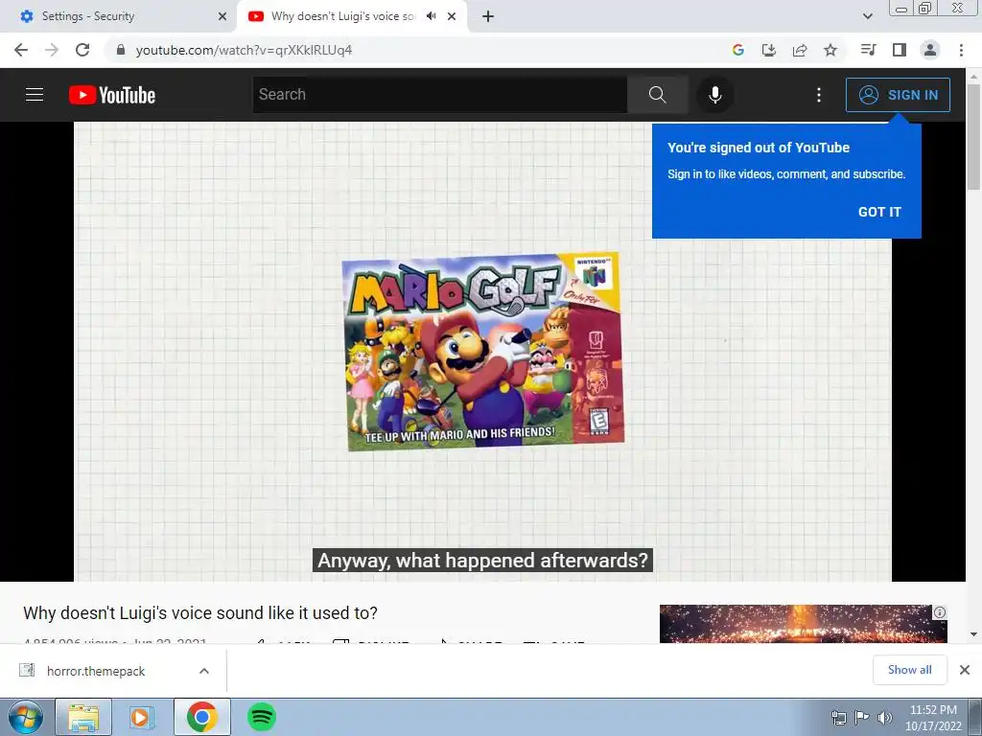Open the Chrome three-dot menu
The image size is (982, 736).
pyautogui.click(x=961, y=50)
